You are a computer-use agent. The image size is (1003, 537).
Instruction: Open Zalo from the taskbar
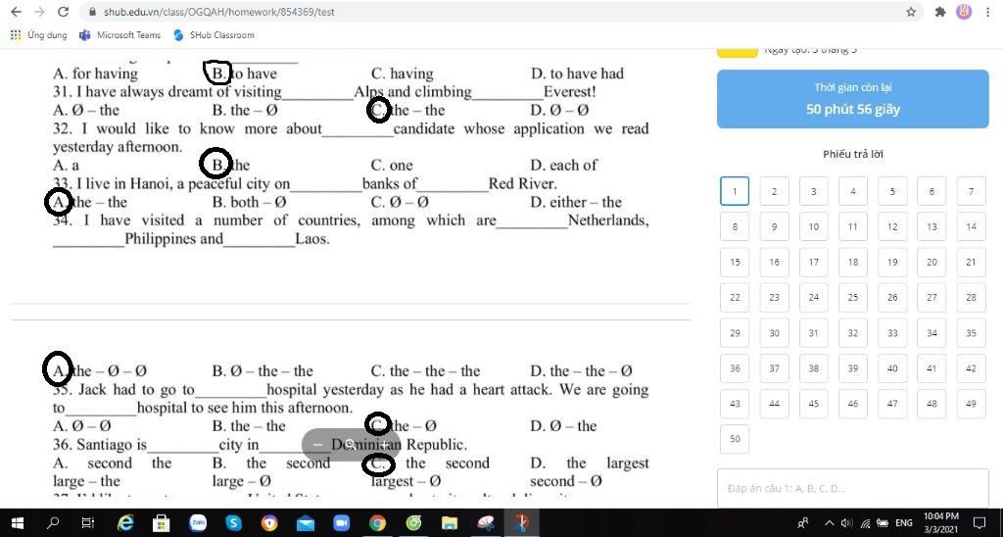click(x=198, y=523)
